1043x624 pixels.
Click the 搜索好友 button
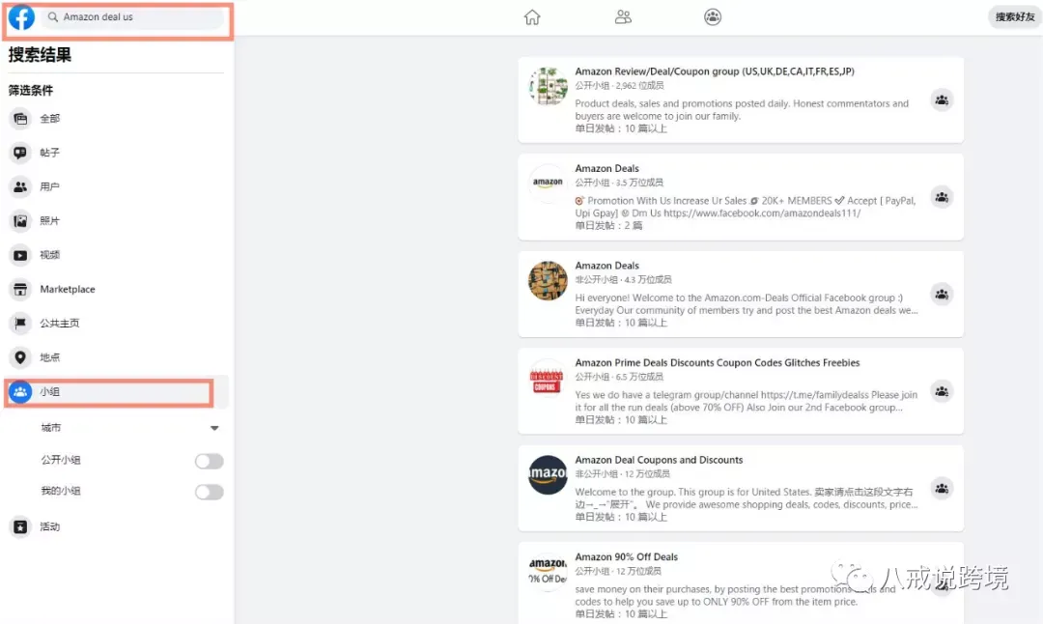click(x=1015, y=17)
